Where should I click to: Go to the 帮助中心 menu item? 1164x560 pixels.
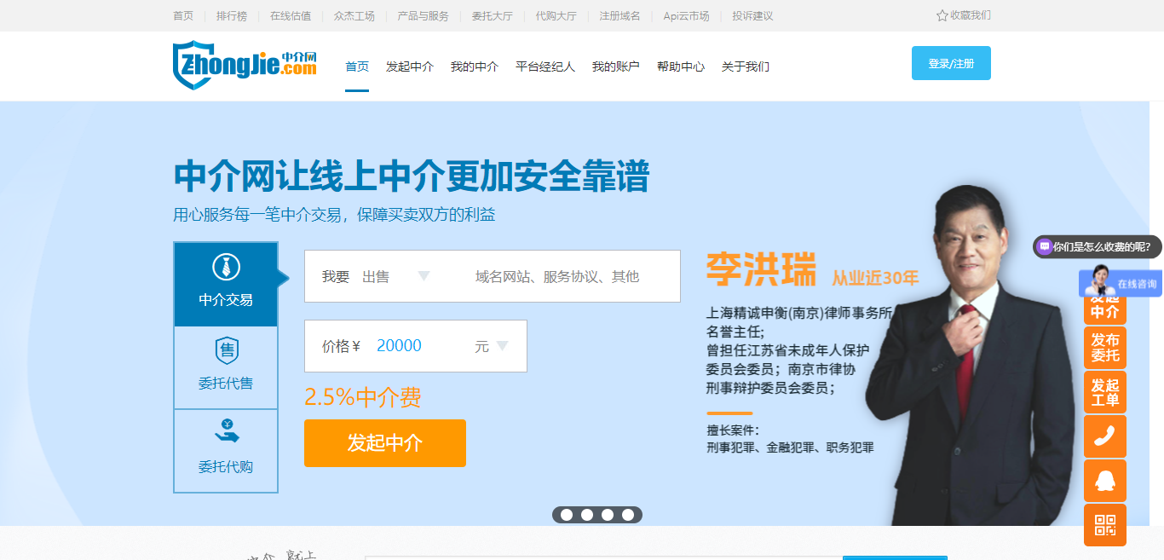[x=681, y=66]
